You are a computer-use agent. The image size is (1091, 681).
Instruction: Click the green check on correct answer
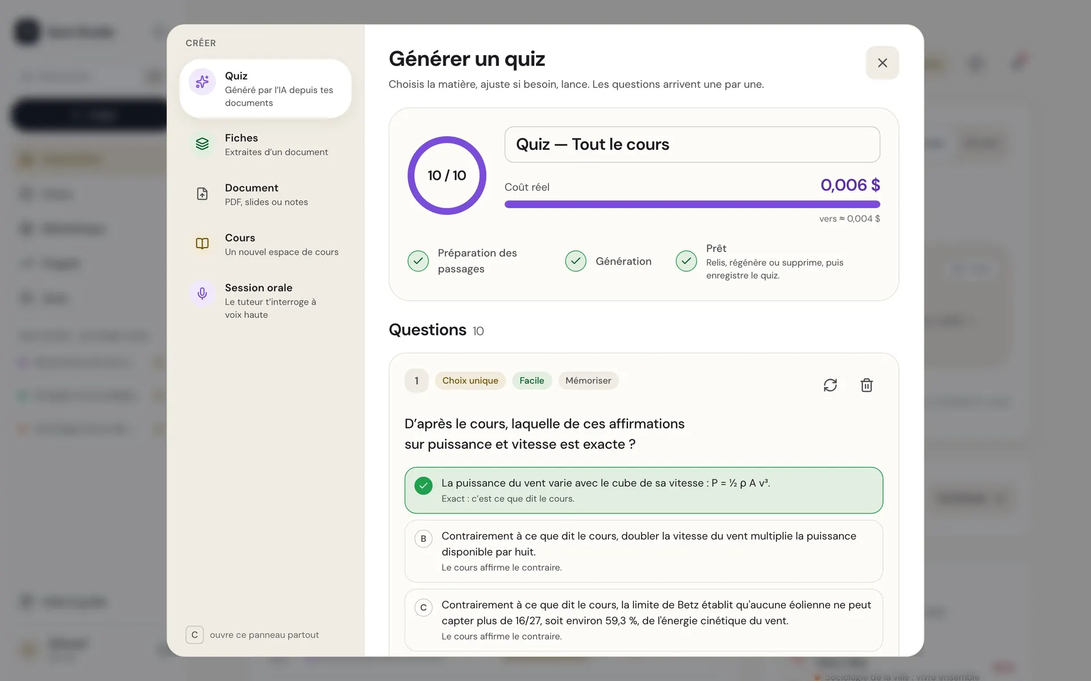point(423,486)
